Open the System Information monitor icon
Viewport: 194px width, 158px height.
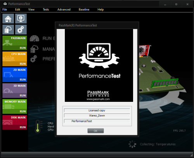[x=21, y=19]
